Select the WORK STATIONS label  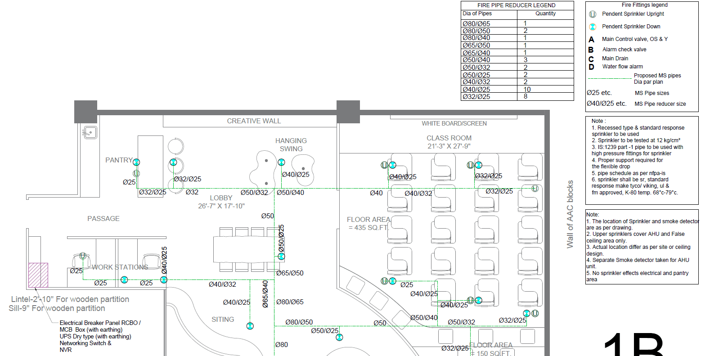[x=120, y=267]
